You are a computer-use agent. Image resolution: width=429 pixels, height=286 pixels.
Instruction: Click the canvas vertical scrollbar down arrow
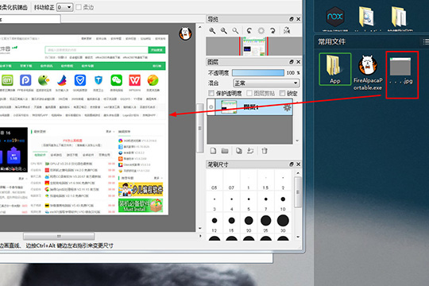pos(200,228)
